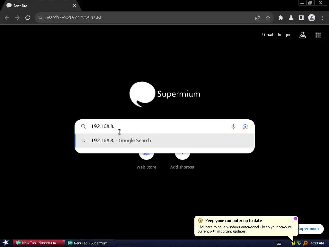The image size is (329, 247).
Task: Open the Google apps grid
Action: tap(318, 35)
